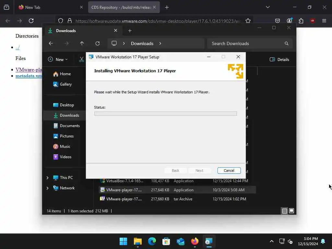332x249 pixels.
Task: Open the Firefox hamburger menu
Action: (324, 21)
